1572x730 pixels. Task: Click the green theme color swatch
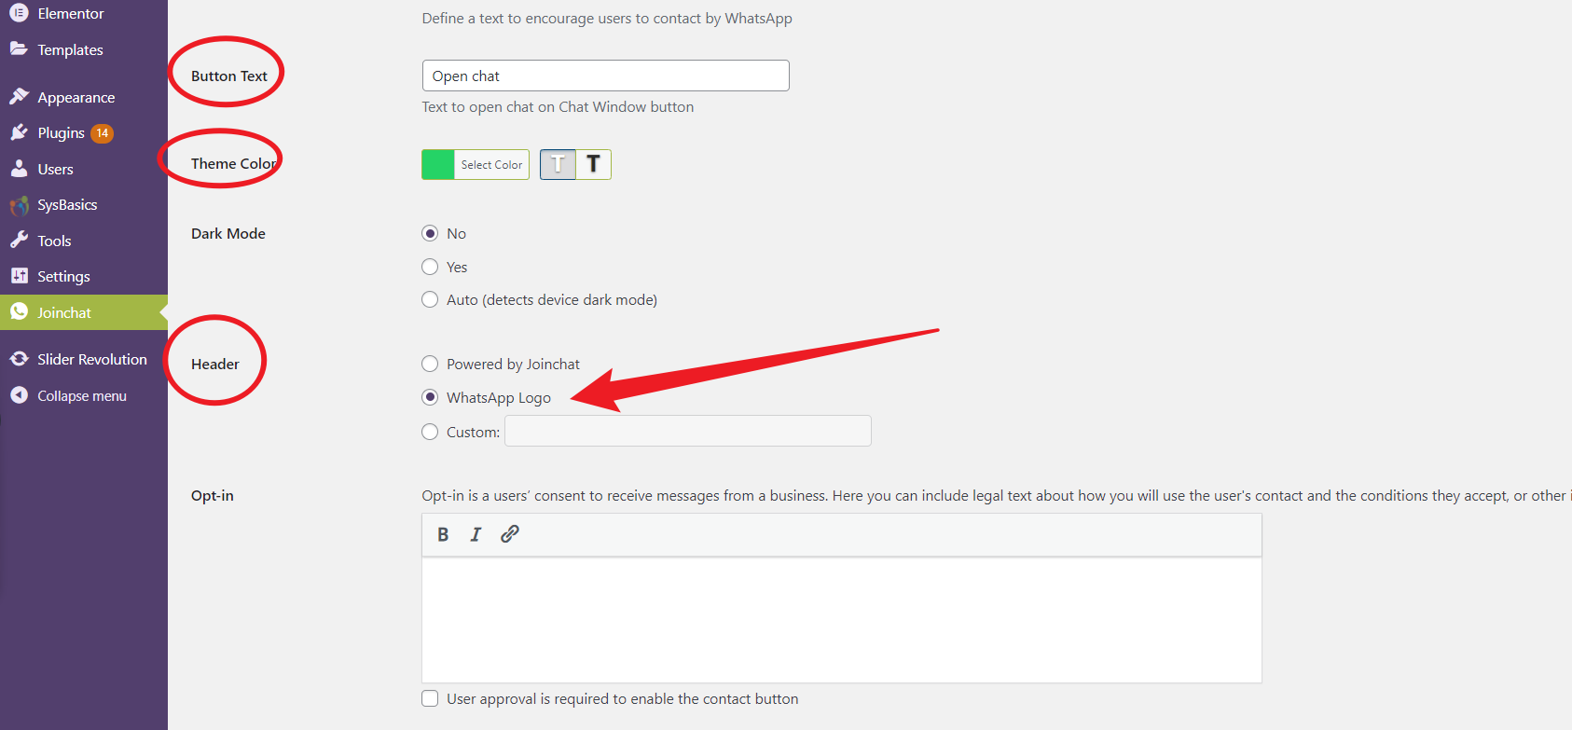tap(438, 165)
